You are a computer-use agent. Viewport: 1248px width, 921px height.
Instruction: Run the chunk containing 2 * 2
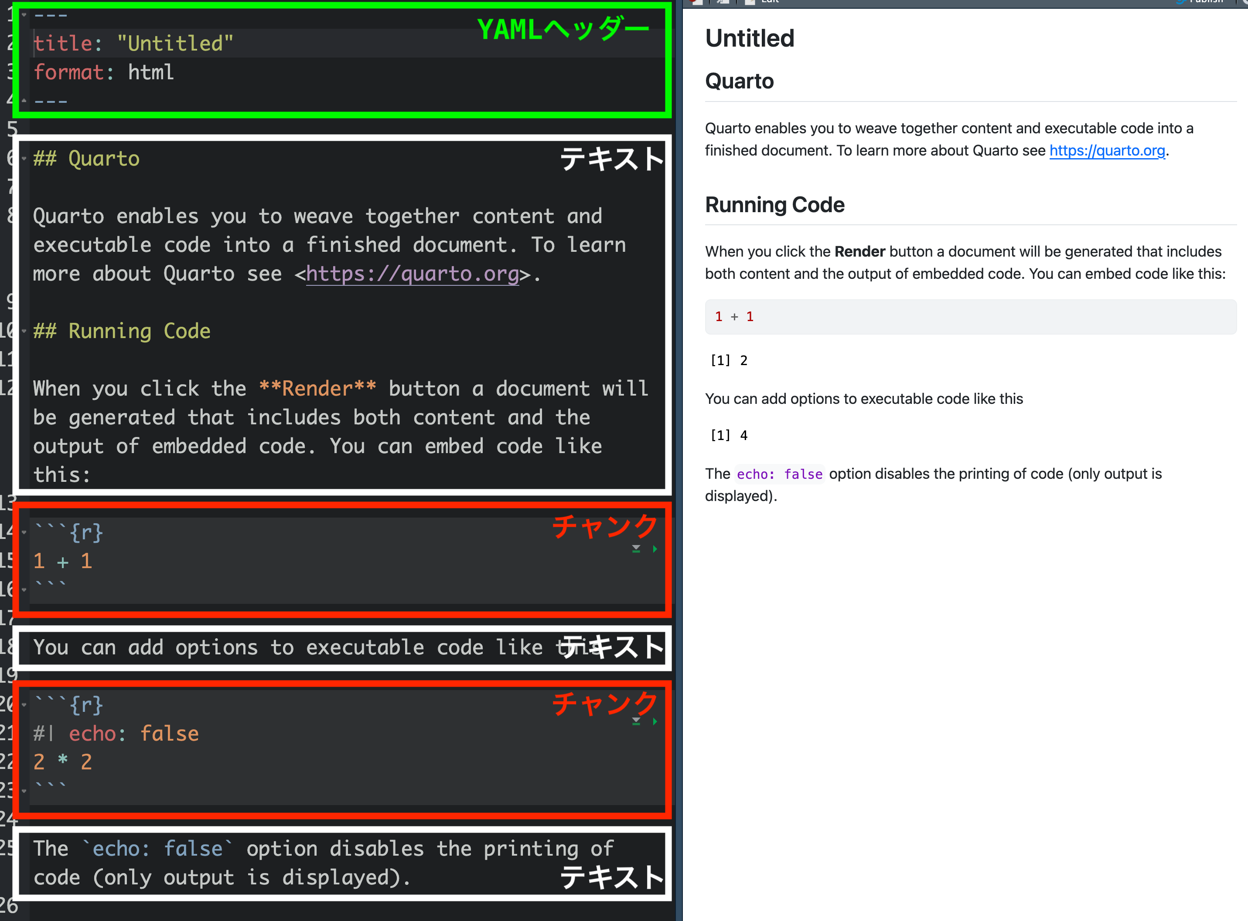point(655,721)
